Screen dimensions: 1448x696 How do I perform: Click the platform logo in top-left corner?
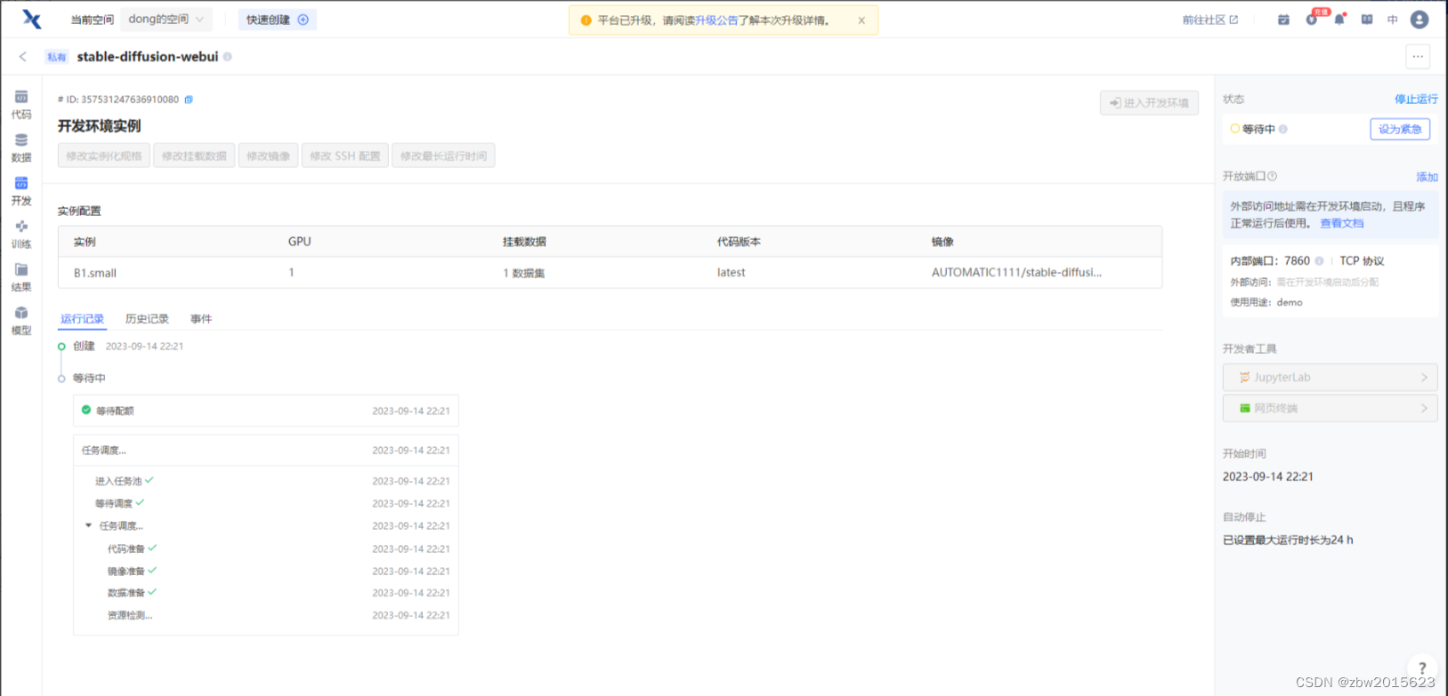point(32,20)
